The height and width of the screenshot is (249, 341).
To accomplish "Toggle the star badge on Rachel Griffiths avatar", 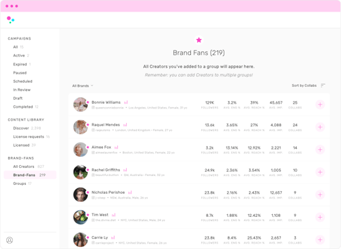I will tap(88, 170).
